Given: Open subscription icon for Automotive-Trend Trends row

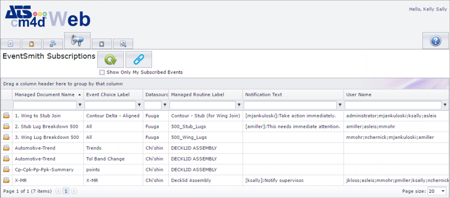Looking at the screenshot, I should (6, 148).
